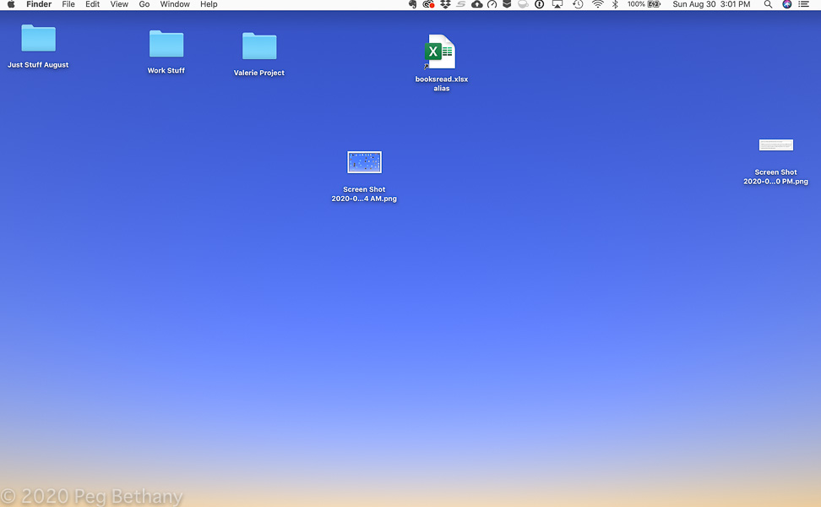This screenshot has width=821, height=507.
Task: Click the Valerie Project folder name
Action: tap(259, 73)
